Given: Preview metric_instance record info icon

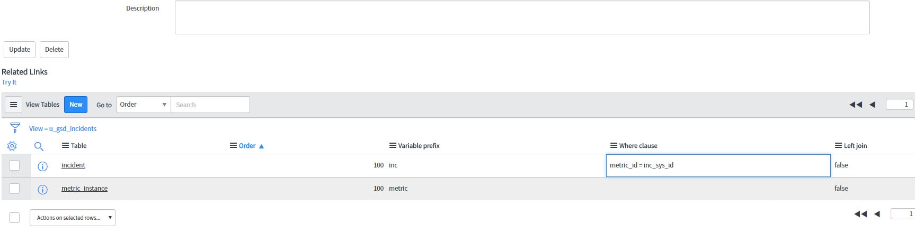Looking at the screenshot, I should pos(43,189).
